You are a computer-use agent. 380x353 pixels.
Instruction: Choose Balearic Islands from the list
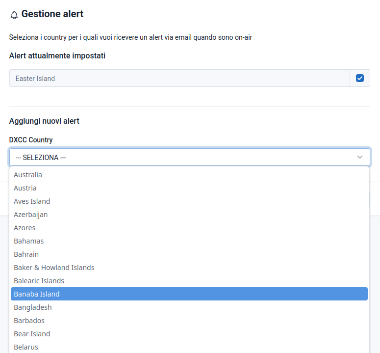[x=39, y=281]
